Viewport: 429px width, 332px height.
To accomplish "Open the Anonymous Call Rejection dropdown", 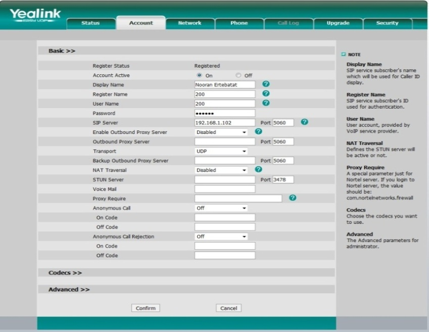I will [221, 236].
